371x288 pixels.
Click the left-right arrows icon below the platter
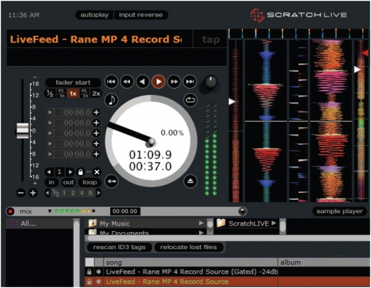(111, 181)
